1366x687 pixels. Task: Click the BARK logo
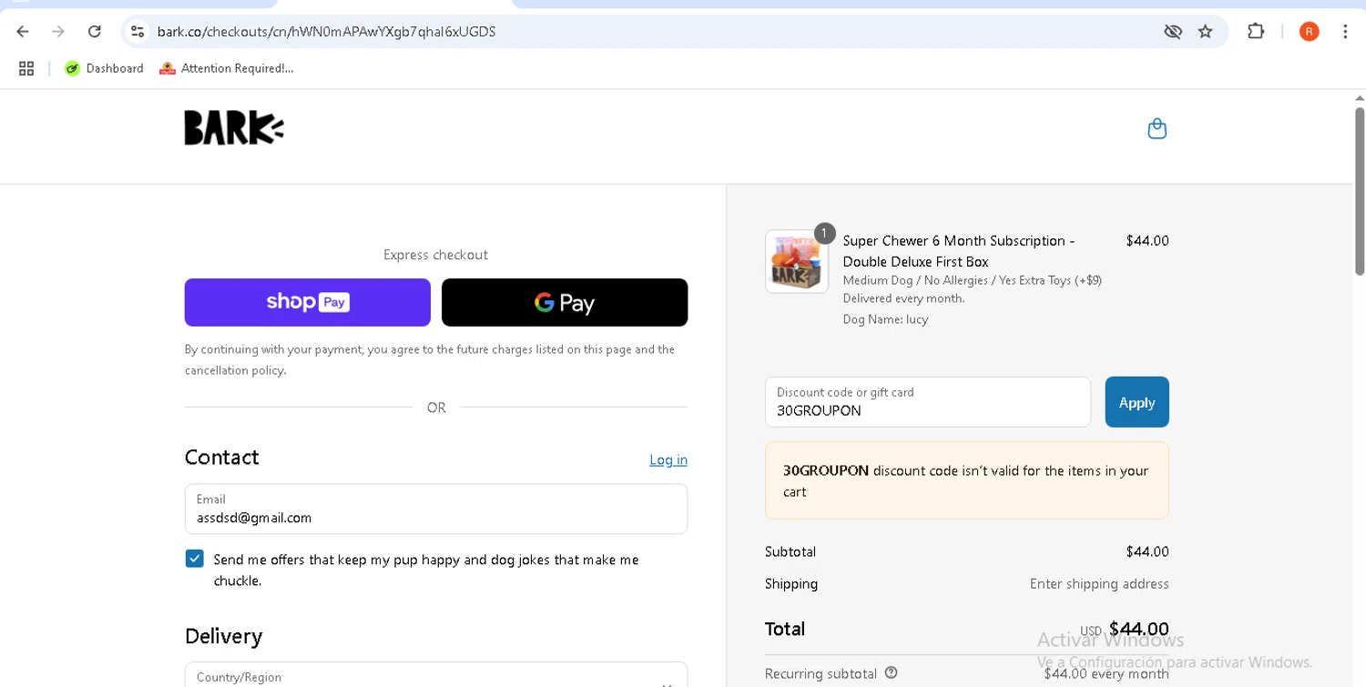click(234, 128)
